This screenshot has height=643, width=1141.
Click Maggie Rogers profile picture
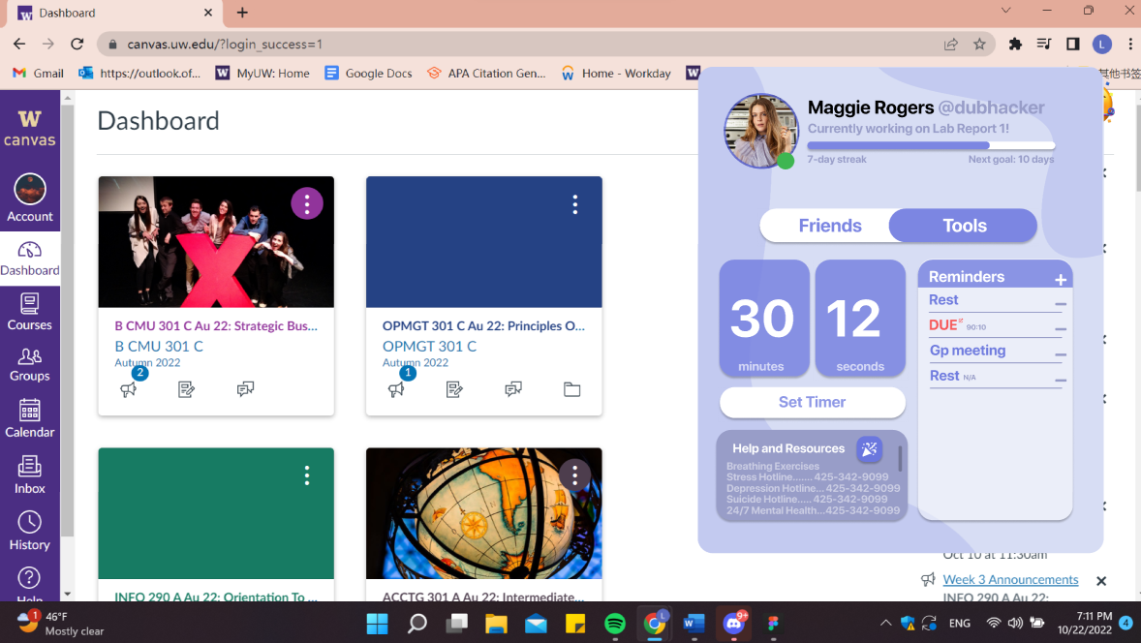click(760, 132)
